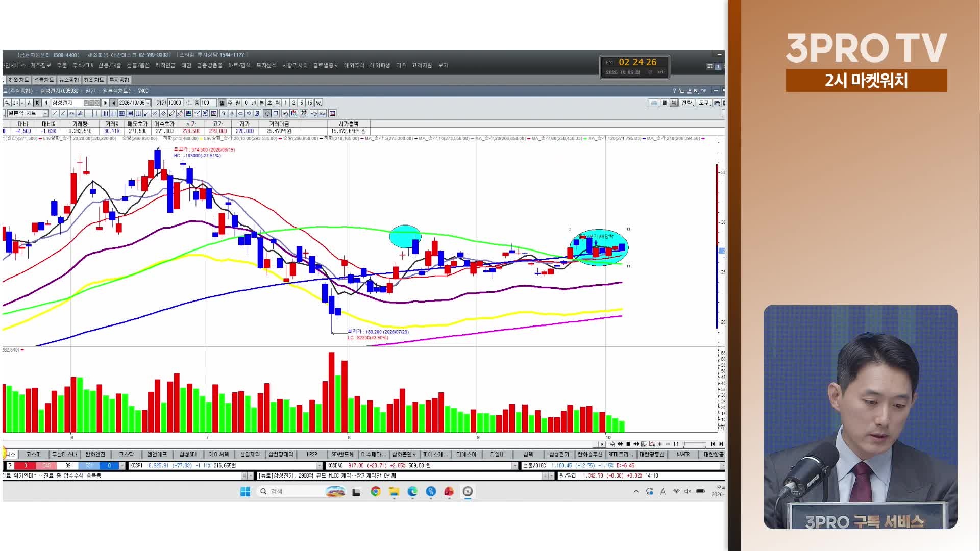
Task: Expand the KOSDAQ index ticker dropdown
Action: tap(515, 465)
